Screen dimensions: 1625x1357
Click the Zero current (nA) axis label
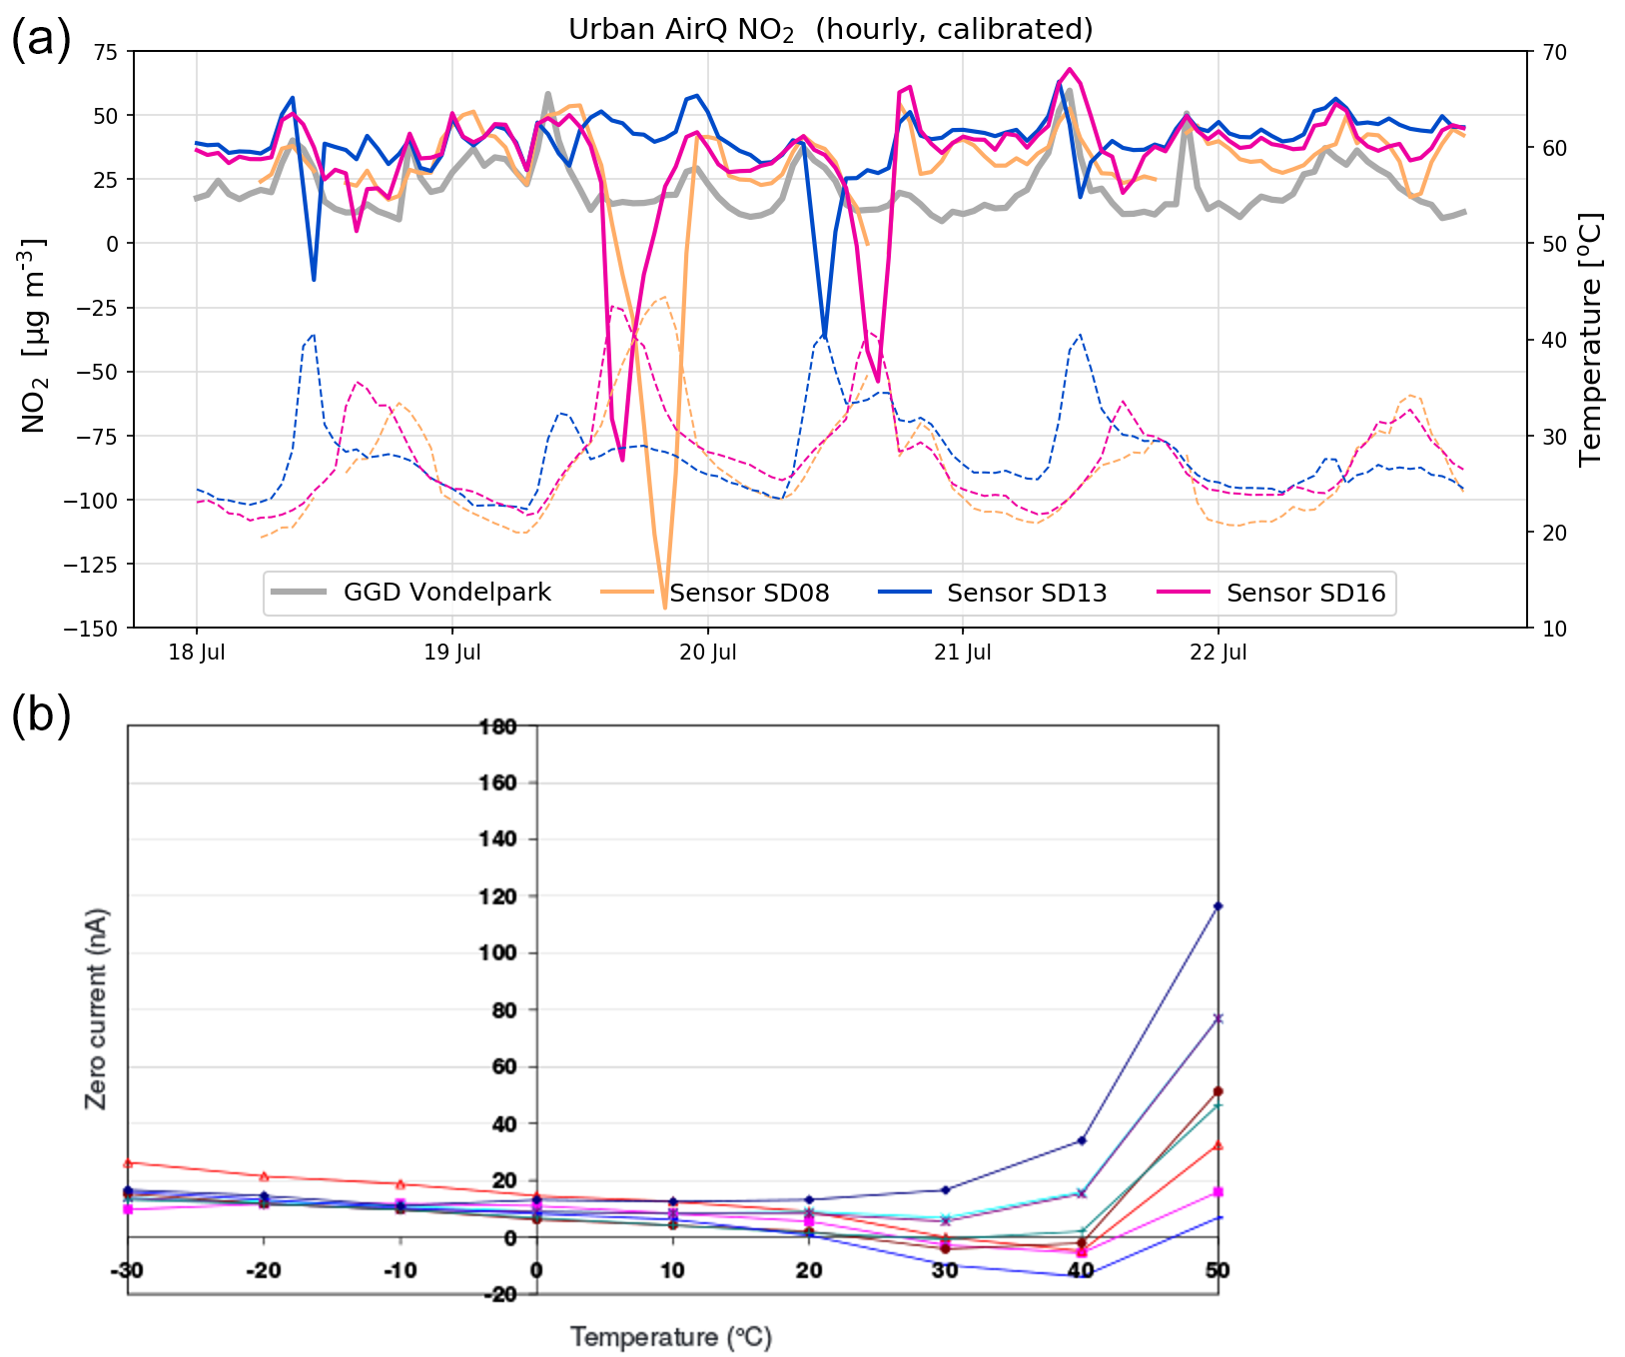(96, 1009)
